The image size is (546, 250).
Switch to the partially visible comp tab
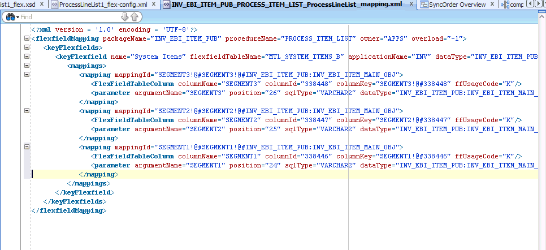coord(517,5)
